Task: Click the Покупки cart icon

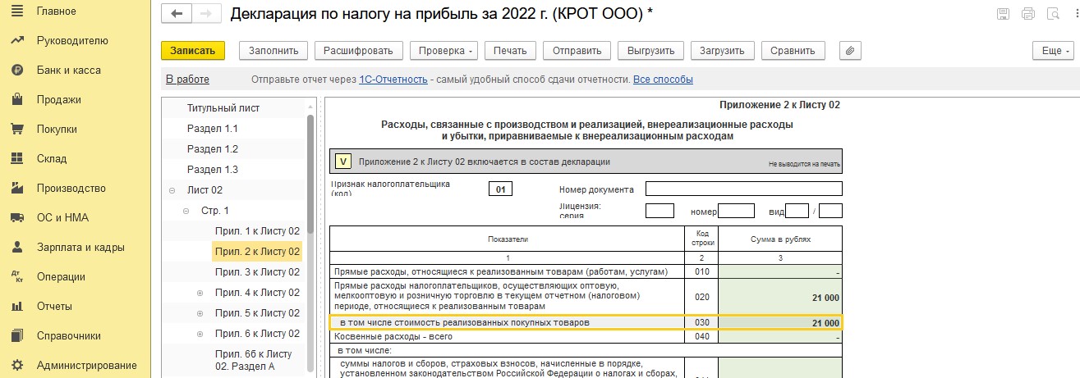Action: pyautogui.click(x=16, y=129)
